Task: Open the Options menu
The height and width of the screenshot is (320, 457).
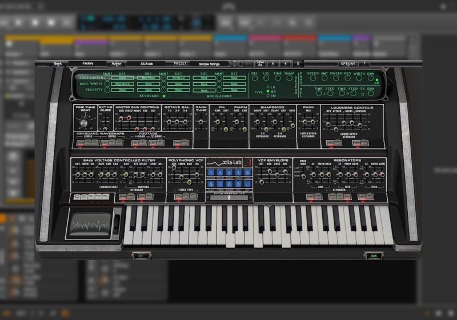Action: pyautogui.click(x=347, y=63)
